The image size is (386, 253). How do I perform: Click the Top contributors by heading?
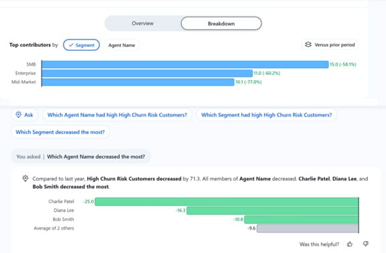[x=34, y=45]
